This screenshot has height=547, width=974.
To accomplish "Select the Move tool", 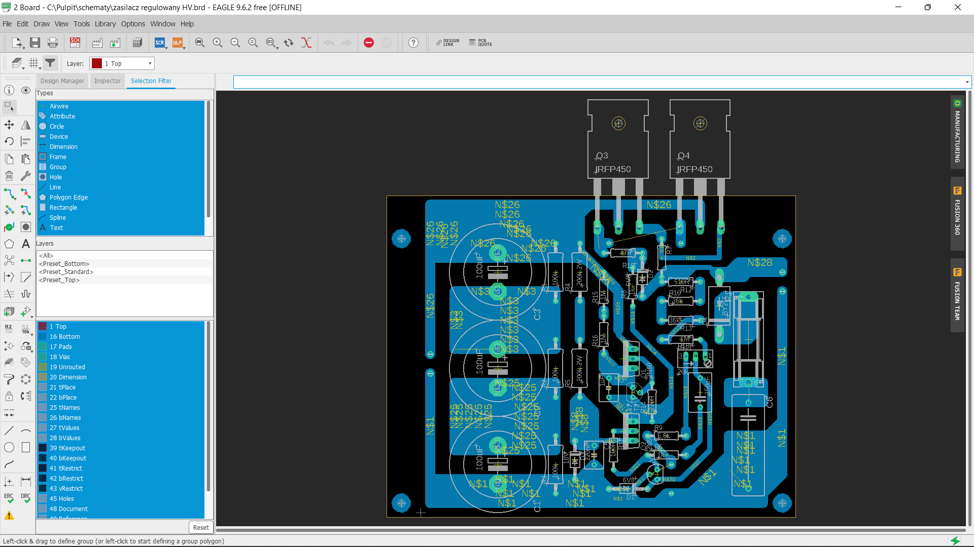I will coord(9,125).
